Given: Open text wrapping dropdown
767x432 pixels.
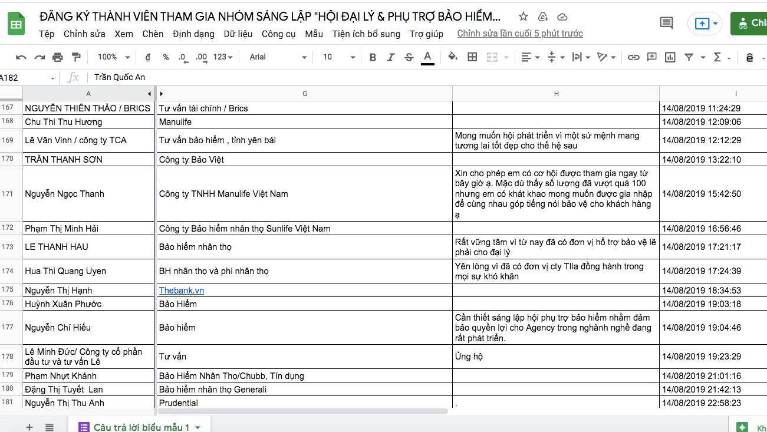Looking at the screenshot, I should [581, 57].
